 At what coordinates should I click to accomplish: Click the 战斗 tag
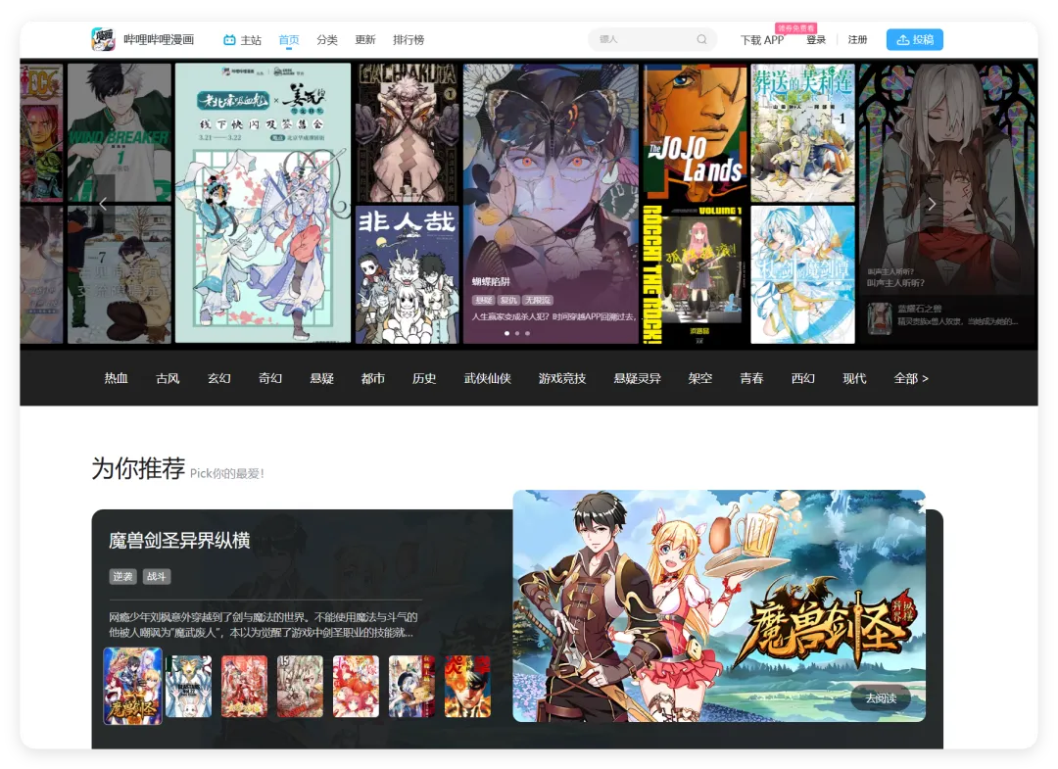tap(156, 577)
